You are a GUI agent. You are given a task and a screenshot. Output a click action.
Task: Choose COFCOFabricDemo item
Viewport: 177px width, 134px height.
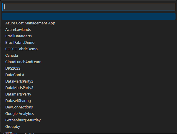(89, 49)
